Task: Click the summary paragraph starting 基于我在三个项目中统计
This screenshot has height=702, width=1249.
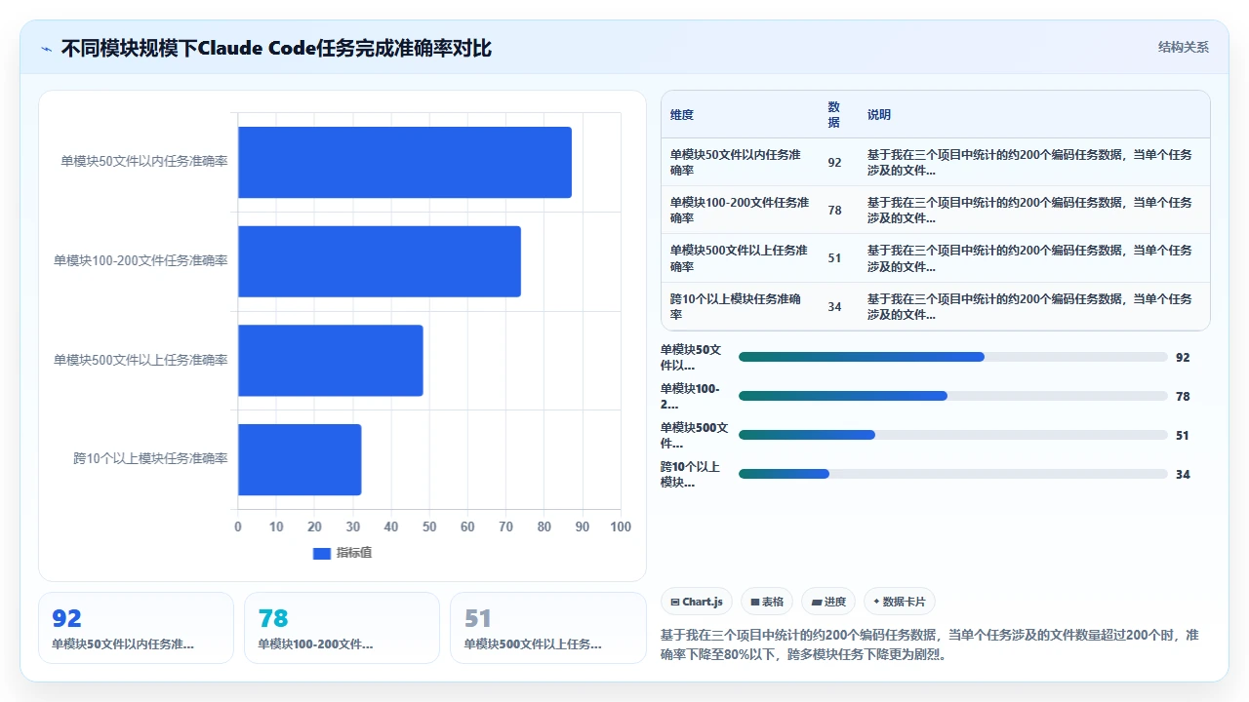Action: coord(930,644)
